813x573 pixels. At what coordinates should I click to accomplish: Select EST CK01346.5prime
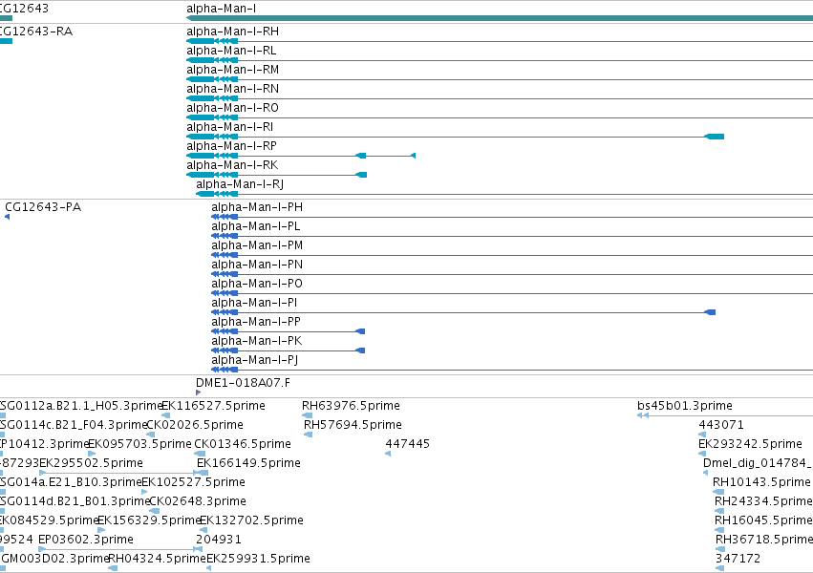pos(243,444)
